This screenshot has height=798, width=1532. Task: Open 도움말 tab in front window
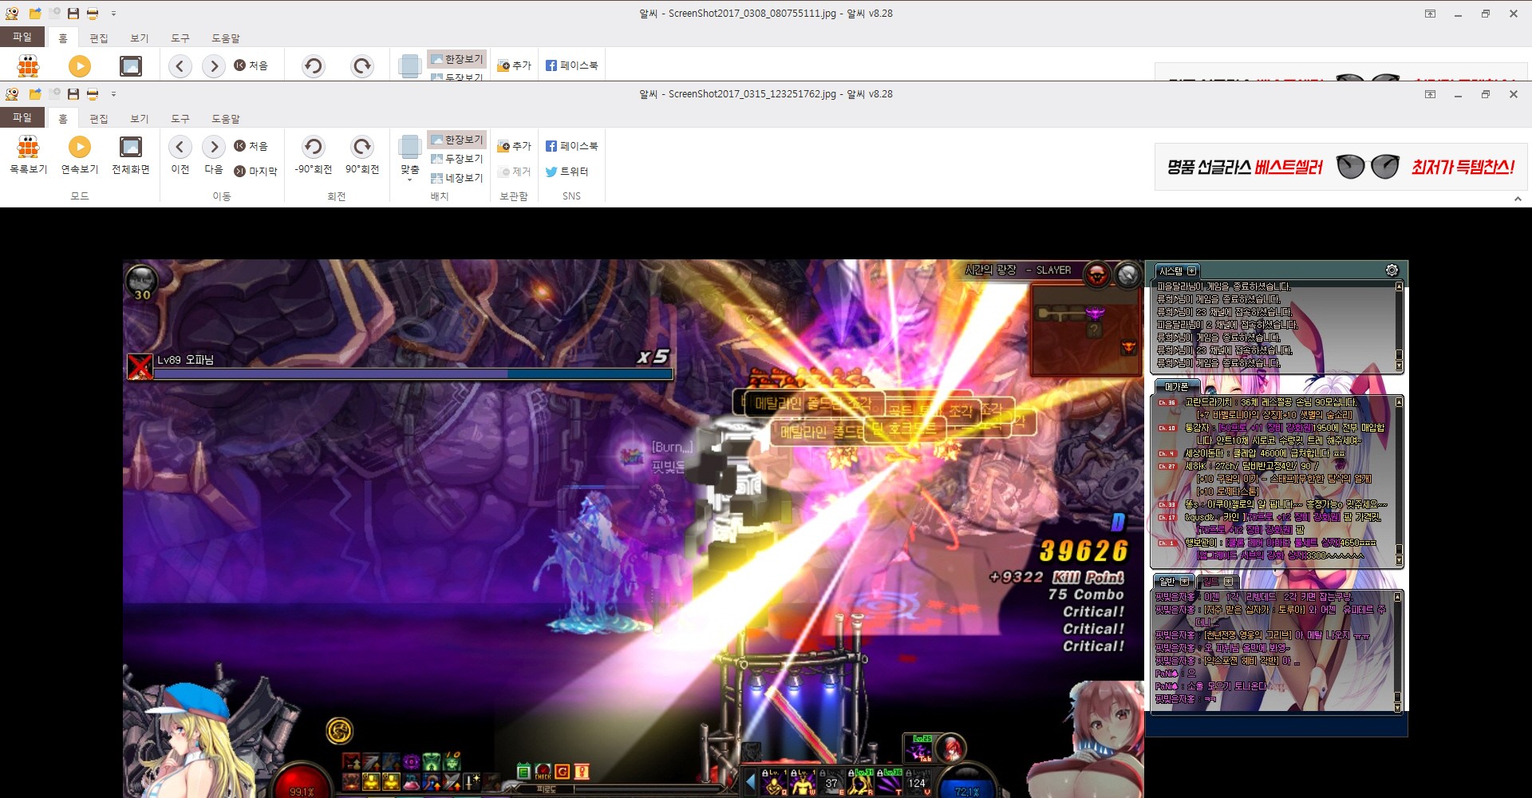226,119
